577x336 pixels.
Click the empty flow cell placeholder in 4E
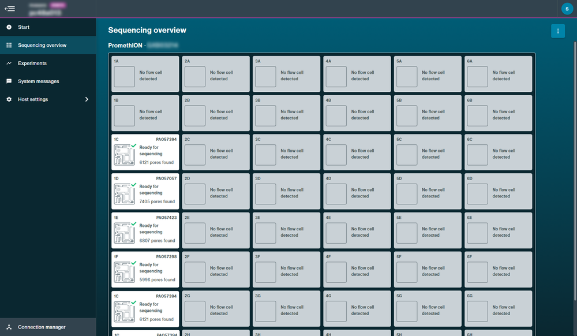coord(336,233)
